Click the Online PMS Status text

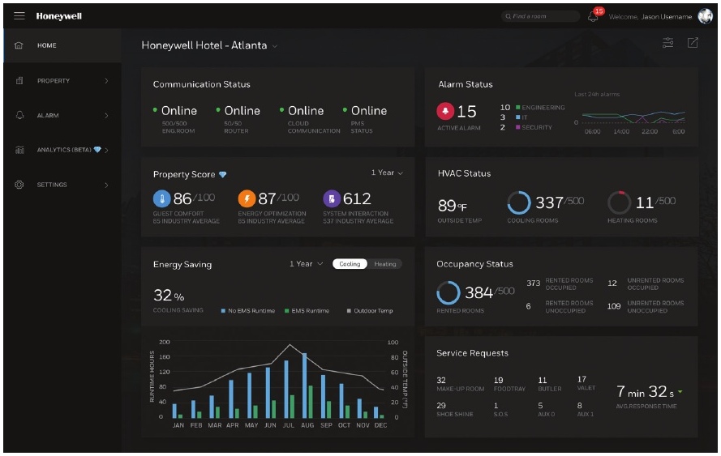click(369, 111)
